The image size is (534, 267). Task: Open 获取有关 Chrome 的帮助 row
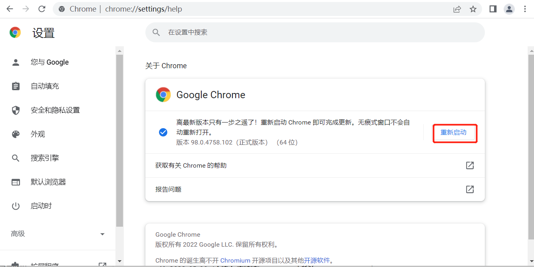(315, 165)
